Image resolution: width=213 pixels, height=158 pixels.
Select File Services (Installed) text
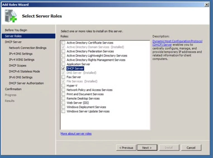click(x=82, y=81)
